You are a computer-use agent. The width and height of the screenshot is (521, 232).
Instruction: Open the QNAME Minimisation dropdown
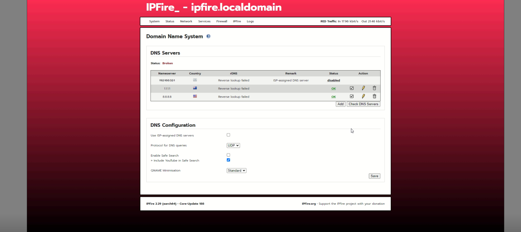click(x=237, y=170)
